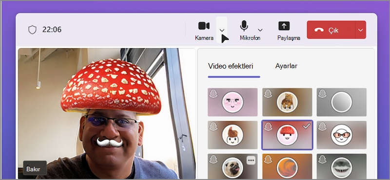The width and height of the screenshot is (390, 180).
Task: Expand the Mikrofon options chevron
Action: (x=260, y=30)
